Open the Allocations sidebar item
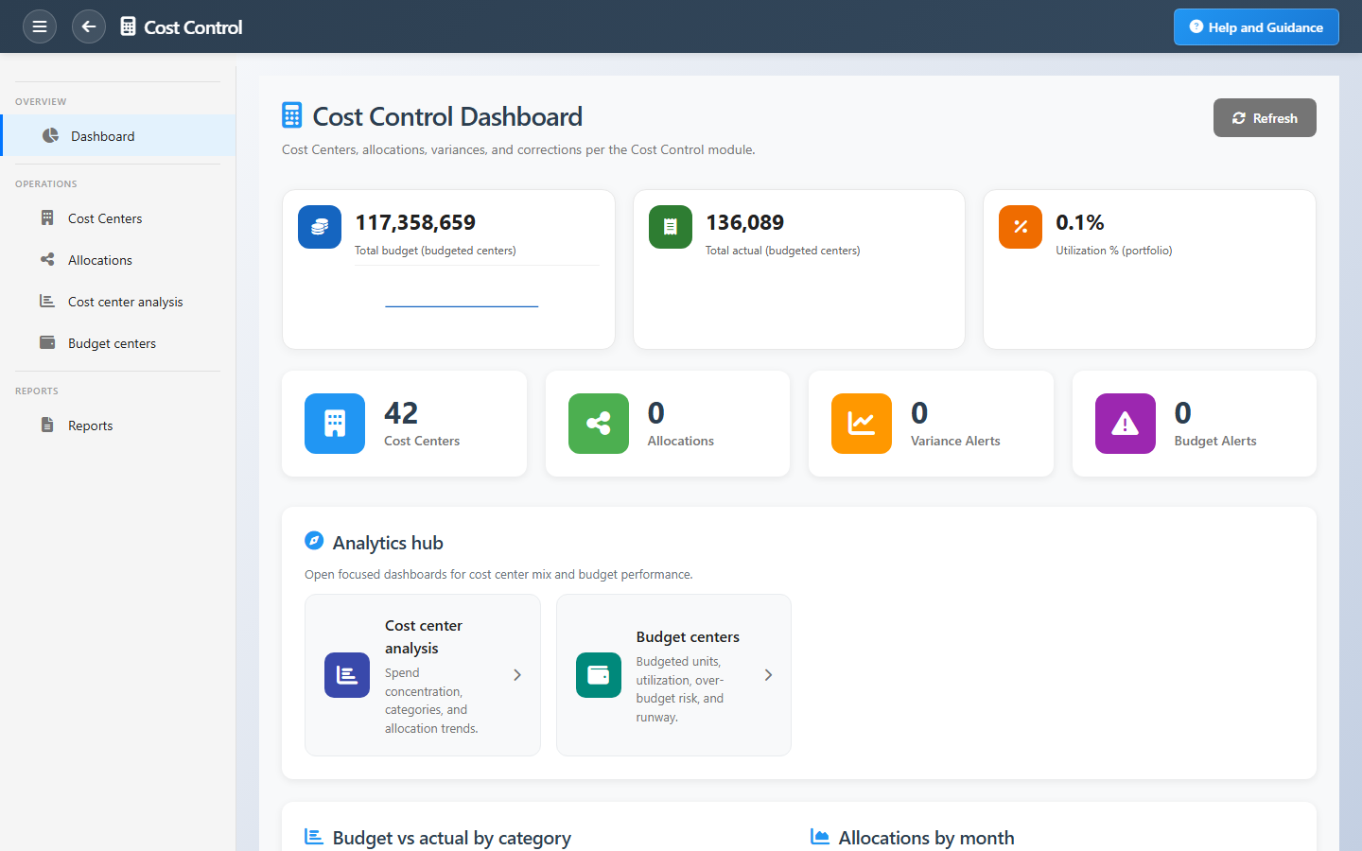The width and height of the screenshot is (1362, 851). pos(117,260)
